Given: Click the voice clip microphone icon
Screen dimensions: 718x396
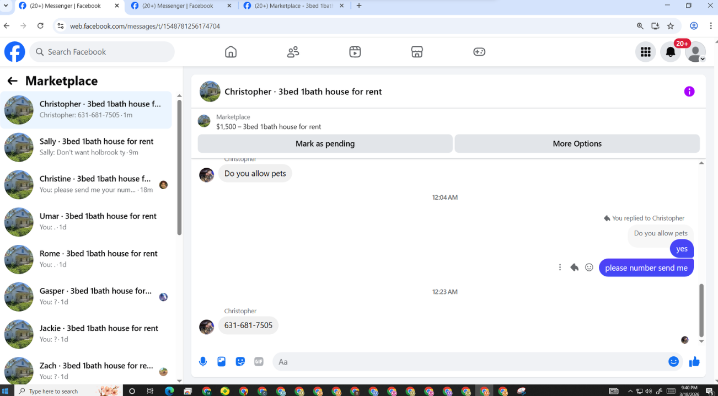Looking at the screenshot, I should (x=203, y=362).
